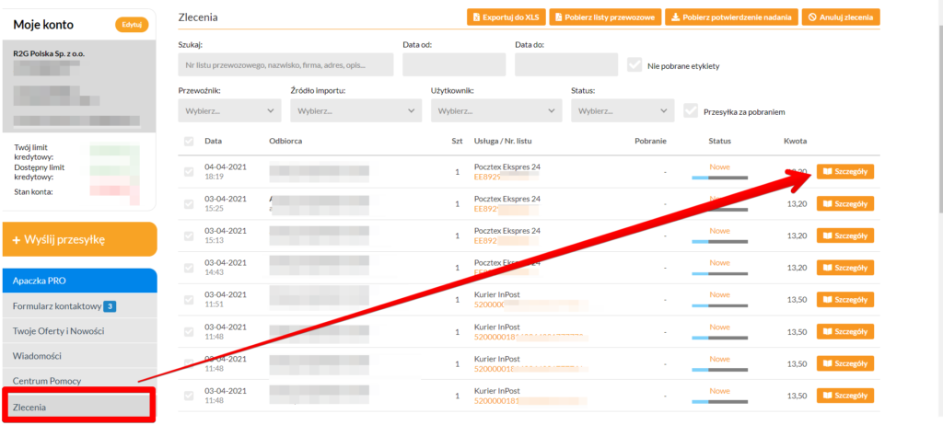Download waybills with Pobierz listy przewozowe
Image resolution: width=943 pixels, height=425 pixels.
[x=602, y=17]
